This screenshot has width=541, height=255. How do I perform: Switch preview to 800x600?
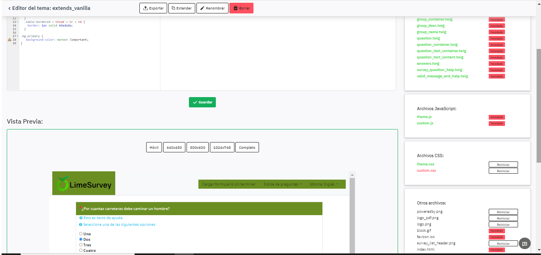pos(198,148)
